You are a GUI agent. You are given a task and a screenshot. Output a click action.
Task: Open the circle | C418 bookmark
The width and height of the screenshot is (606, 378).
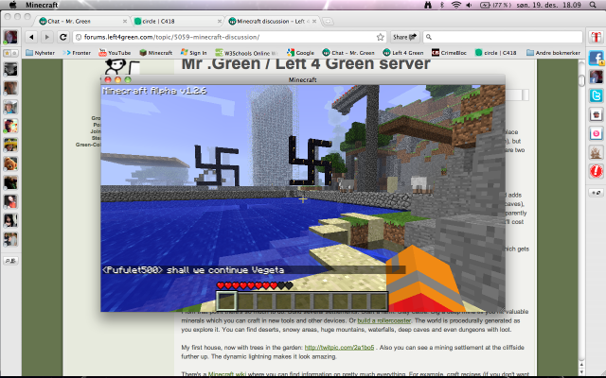coord(496,53)
